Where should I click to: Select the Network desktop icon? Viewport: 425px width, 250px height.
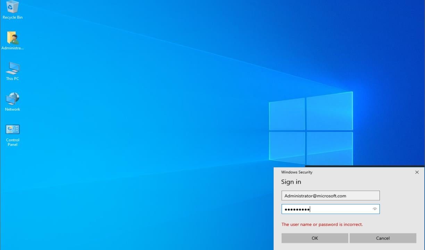click(12, 102)
